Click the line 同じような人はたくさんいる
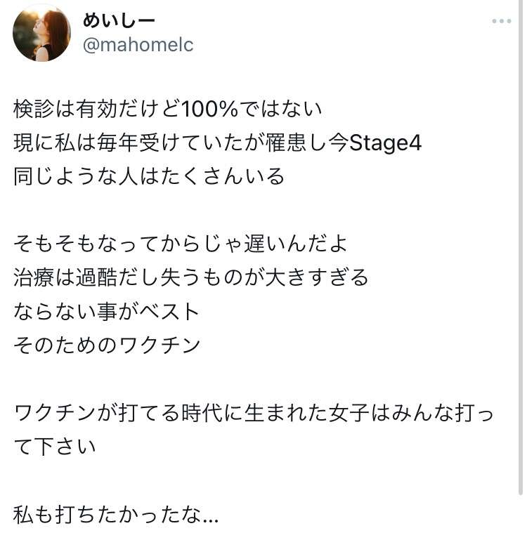 click(x=149, y=176)
